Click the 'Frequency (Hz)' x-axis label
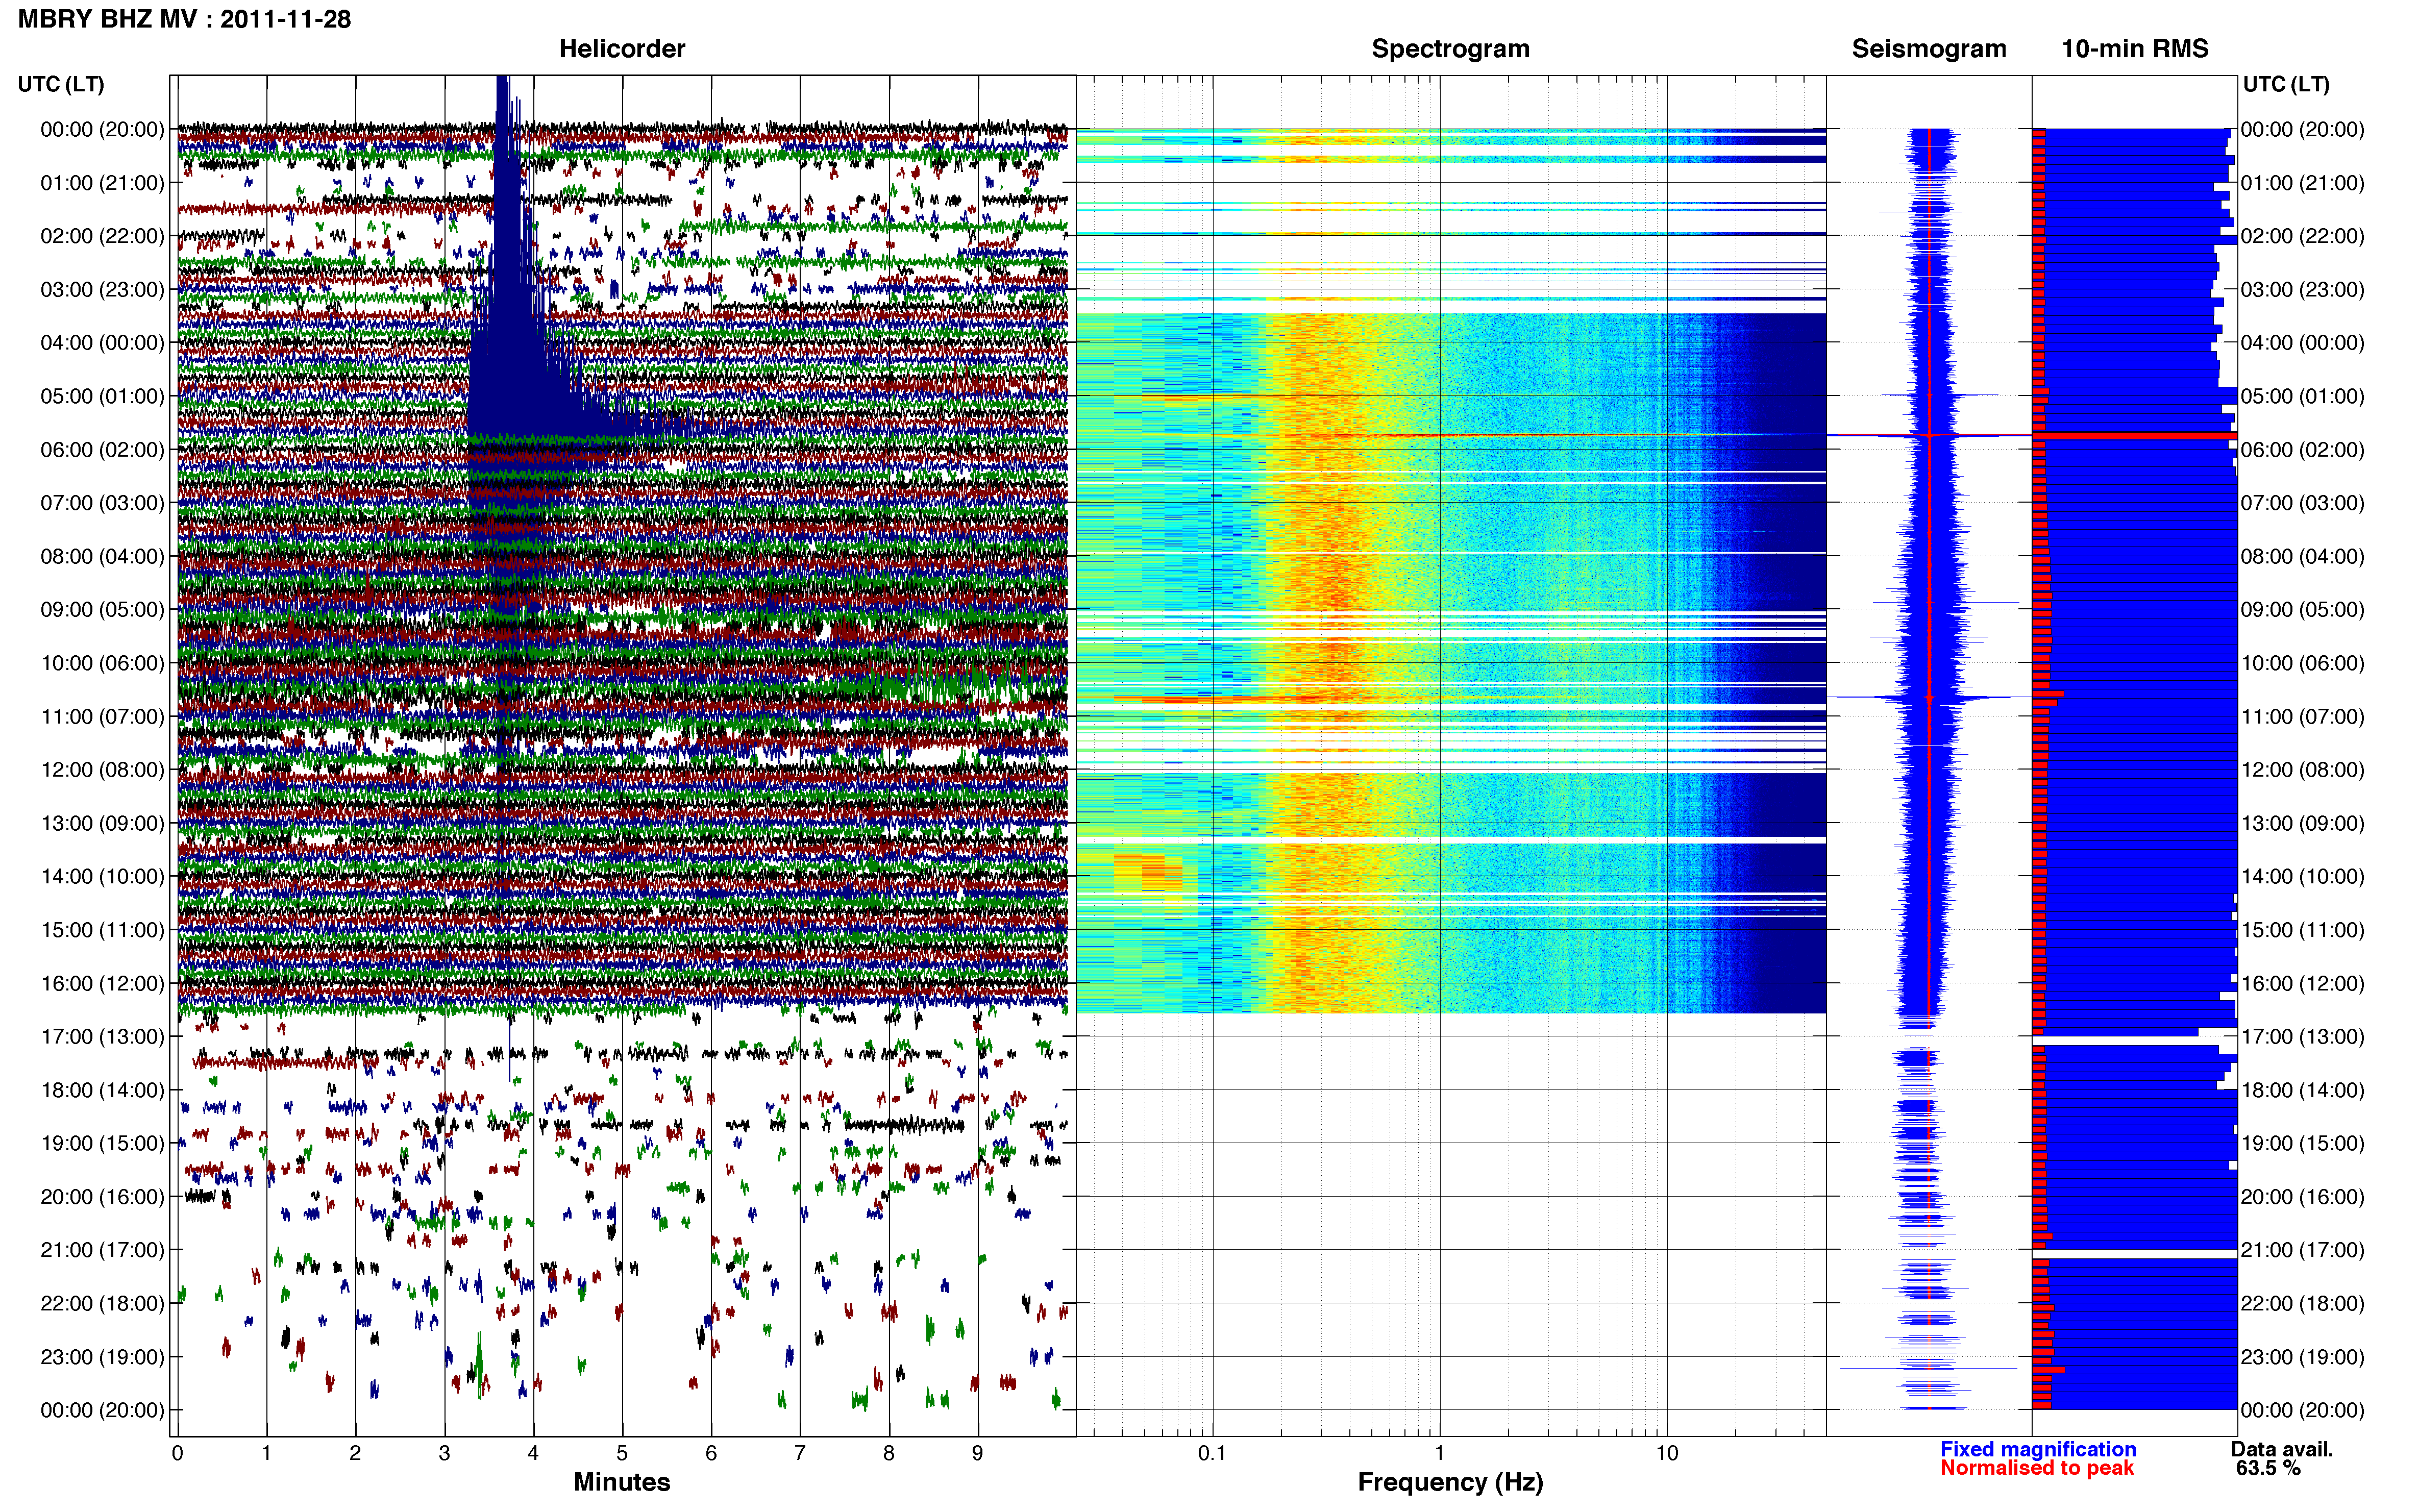Viewport: 2419px width, 1512px height. (x=1450, y=1482)
